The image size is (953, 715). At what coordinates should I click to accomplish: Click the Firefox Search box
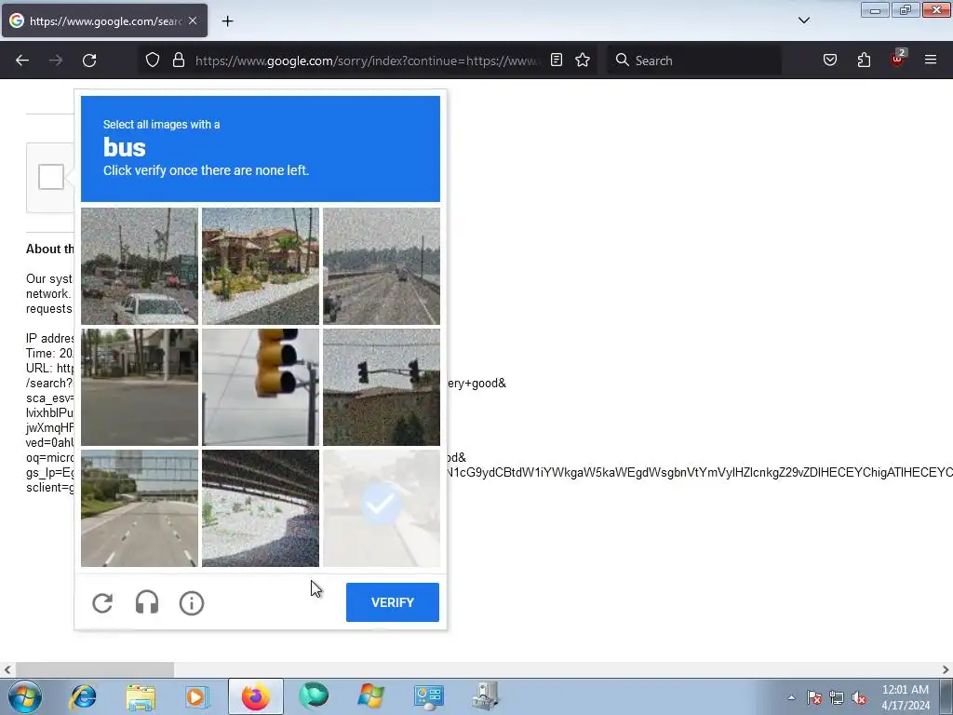click(694, 61)
